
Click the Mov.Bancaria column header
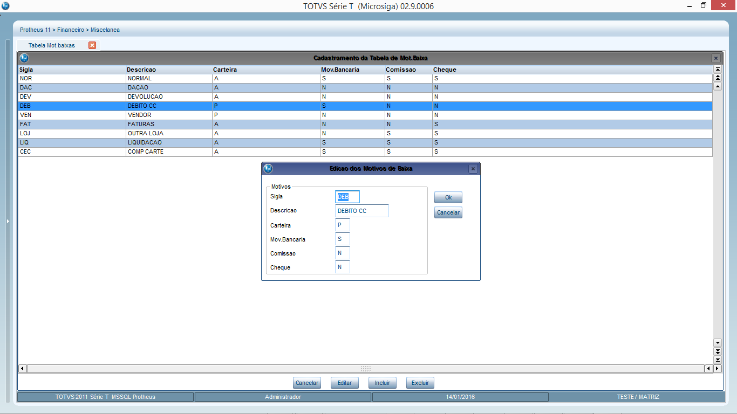tap(352, 70)
